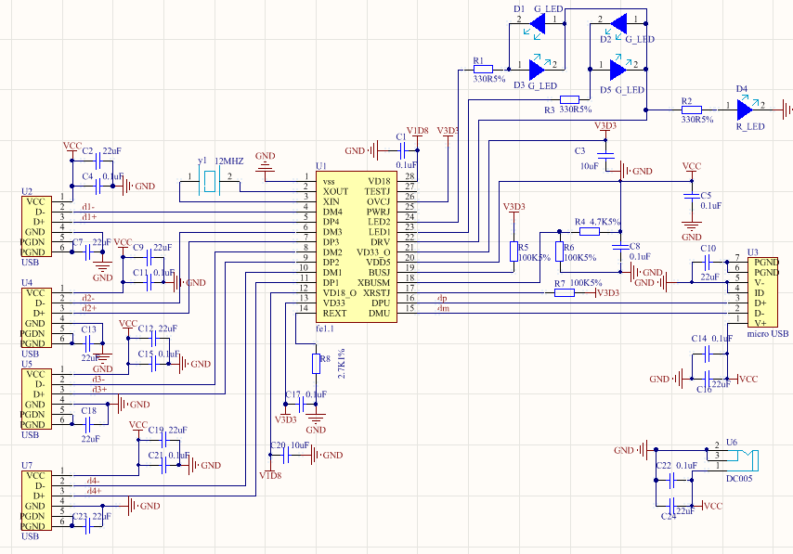Select capacitor C23 22uF symbol
The image size is (793, 554).
pos(88,526)
